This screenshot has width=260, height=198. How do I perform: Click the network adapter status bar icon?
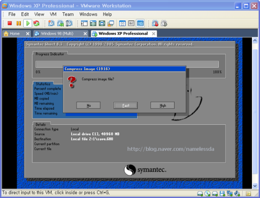click(x=230, y=194)
